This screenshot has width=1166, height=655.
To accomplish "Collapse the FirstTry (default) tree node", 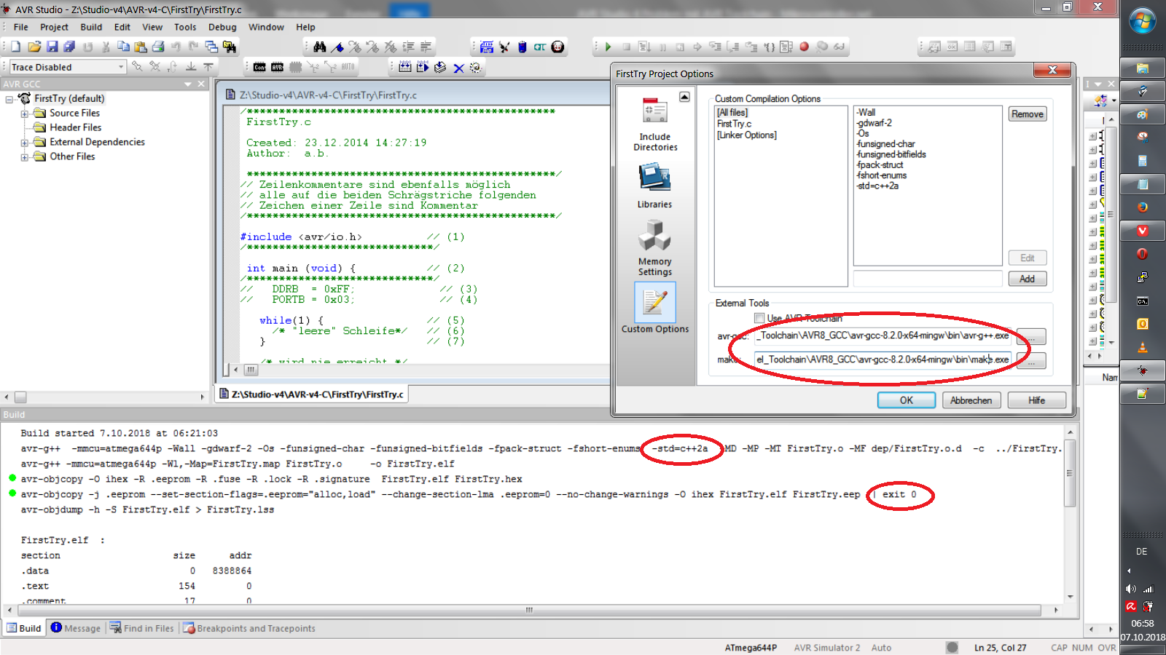I will [9, 99].
